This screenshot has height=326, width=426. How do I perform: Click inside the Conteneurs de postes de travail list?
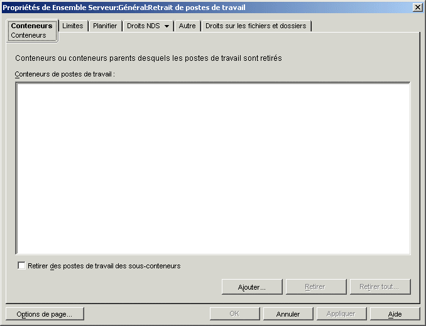click(x=213, y=168)
